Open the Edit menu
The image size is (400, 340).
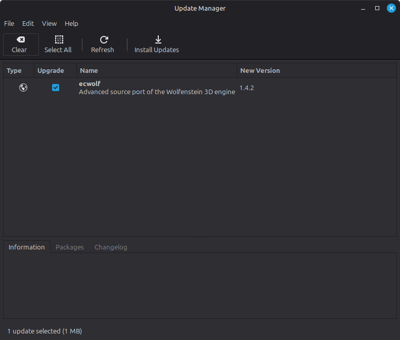coord(28,23)
